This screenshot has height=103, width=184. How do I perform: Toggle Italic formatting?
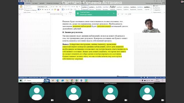click(41, 9)
